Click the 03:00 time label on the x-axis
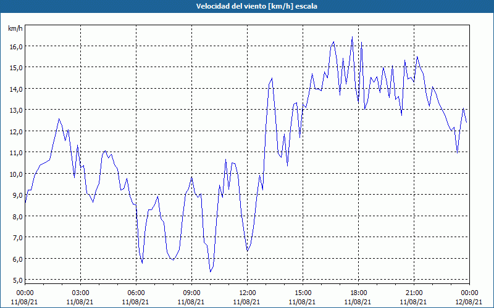Viewport: 494px width, 308px height. point(80,293)
